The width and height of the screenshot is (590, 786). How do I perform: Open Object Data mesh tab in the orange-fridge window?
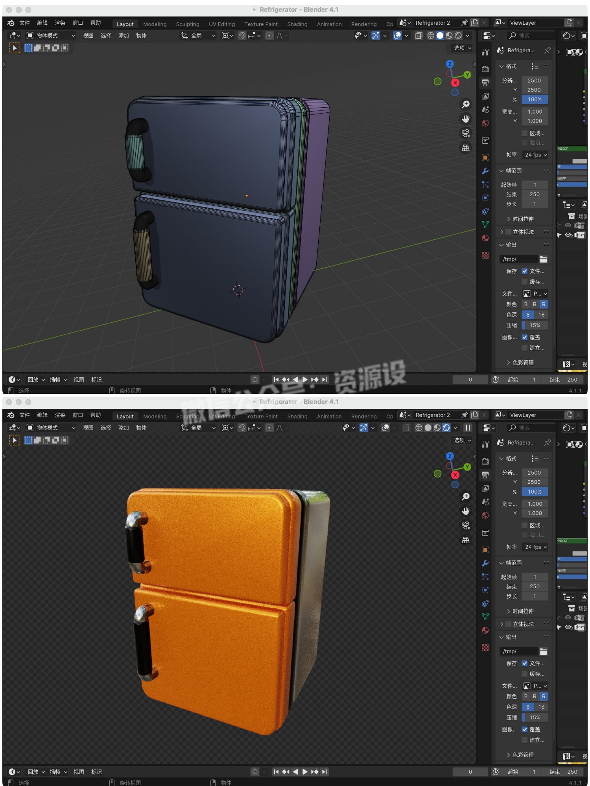485,617
